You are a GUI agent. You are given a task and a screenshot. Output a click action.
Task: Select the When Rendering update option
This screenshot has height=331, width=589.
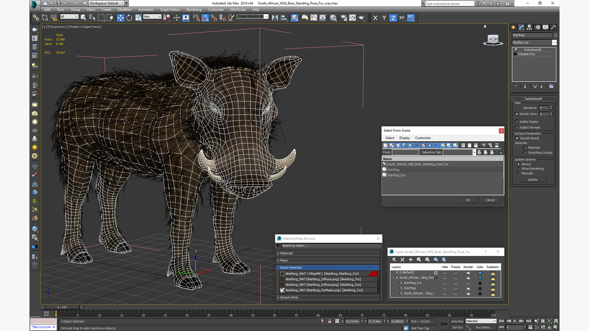coord(519,169)
